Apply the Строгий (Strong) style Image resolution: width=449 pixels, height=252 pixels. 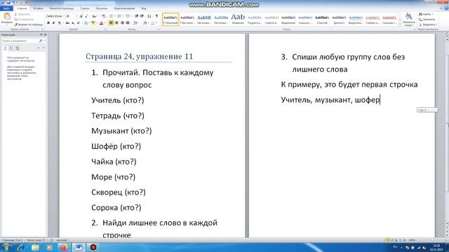pos(322,20)
